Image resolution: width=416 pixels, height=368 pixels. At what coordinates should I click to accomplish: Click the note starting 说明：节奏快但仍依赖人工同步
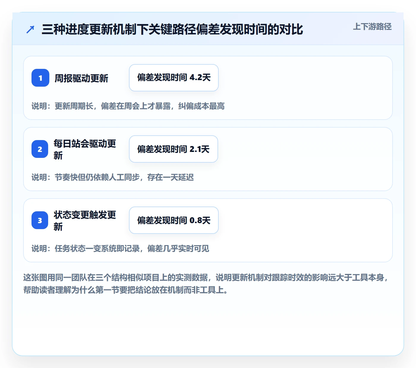click(113, 177)
